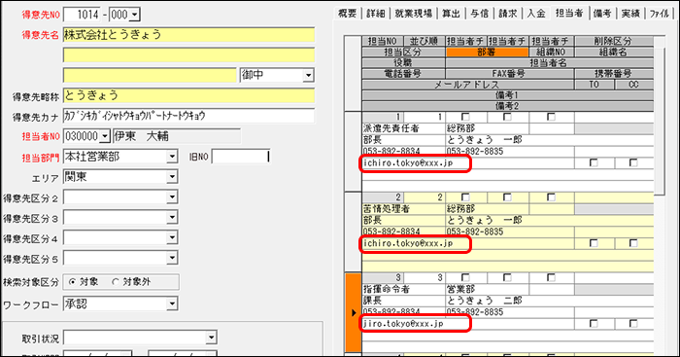This screenshot has height=357, width=680.
Task: Open the 備考 tab
Action: pos(602,14)
